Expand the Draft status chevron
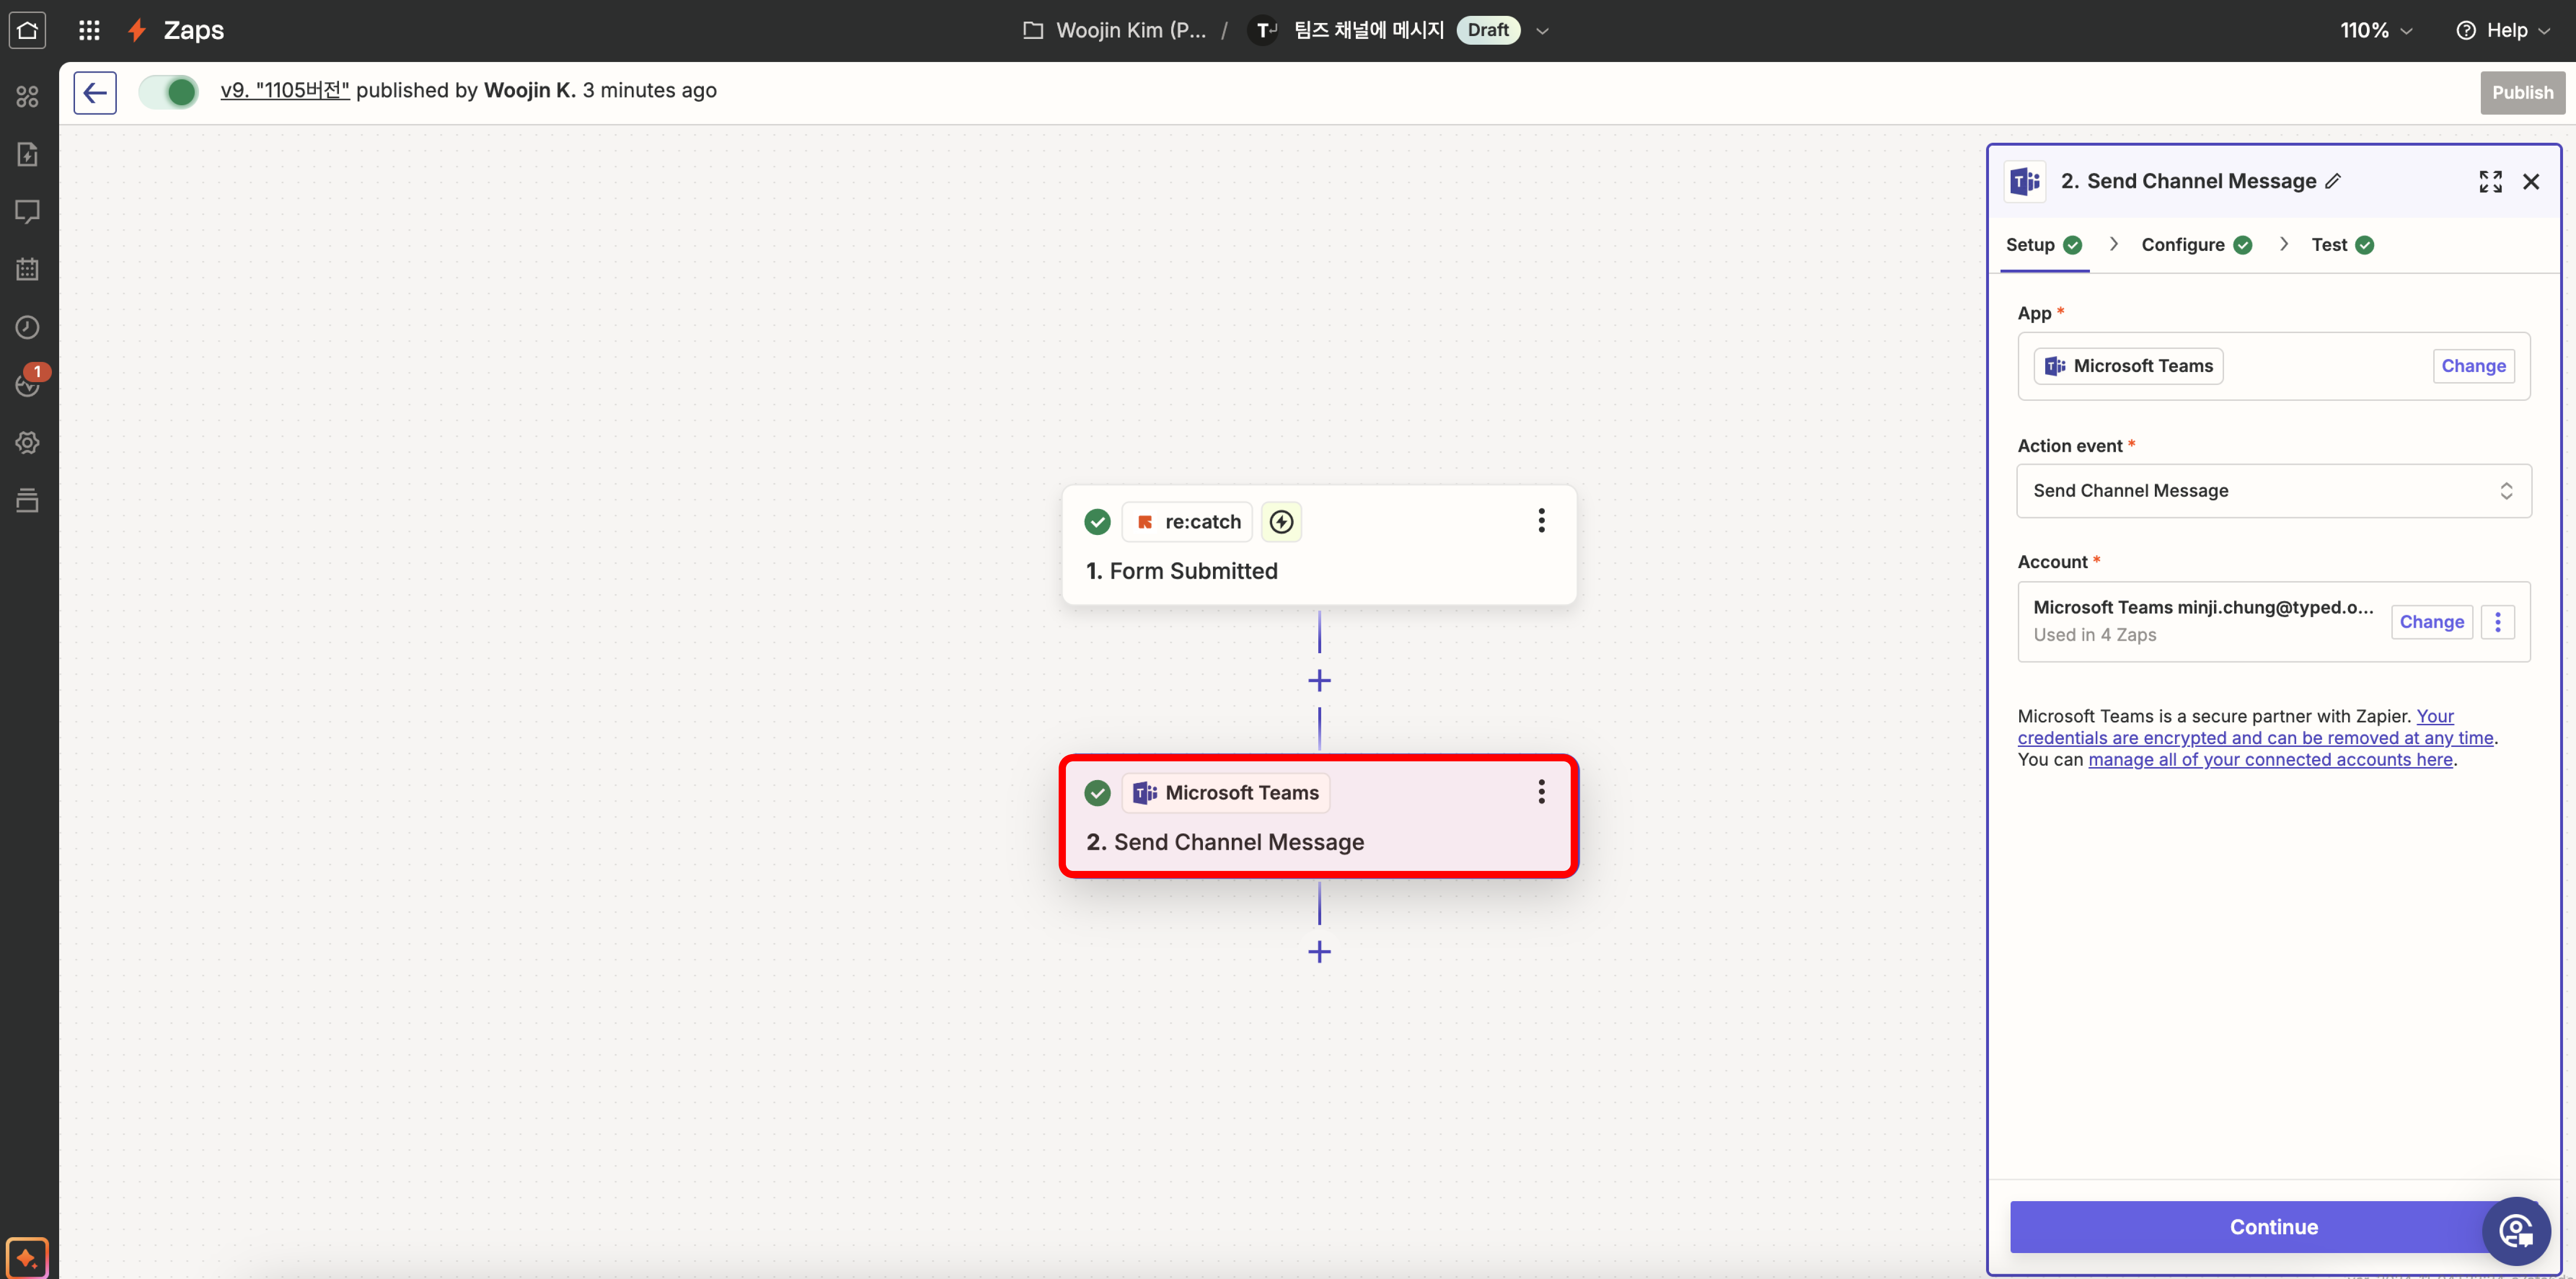Viewport: 2576px width, 1279px height. tap(1542, 30)
